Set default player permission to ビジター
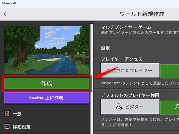This screenshot has height=134, width=179. pyautogui.click(x=130, y=107)
